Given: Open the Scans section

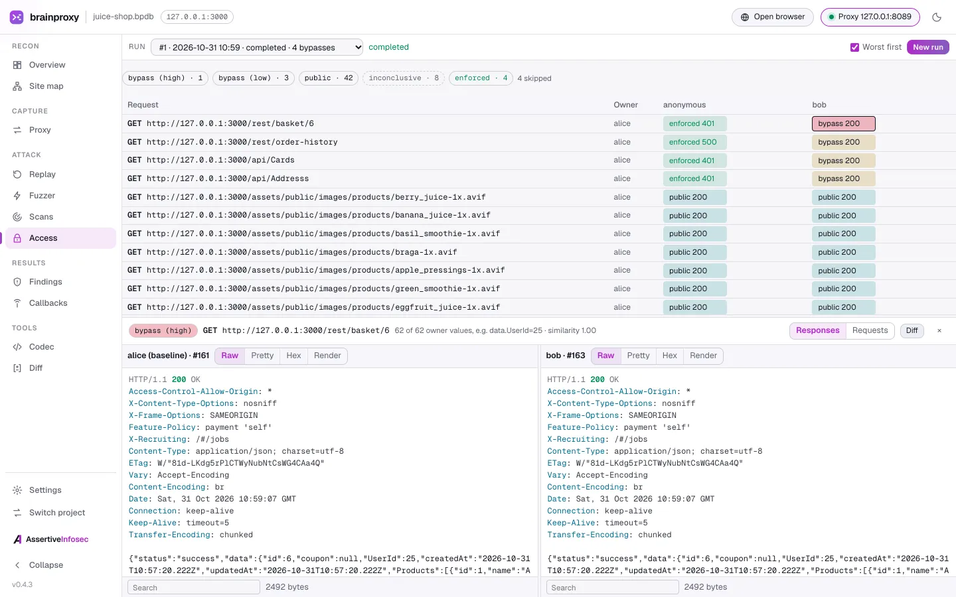Looking at the screenshot, I should click(x=60, y=217).
